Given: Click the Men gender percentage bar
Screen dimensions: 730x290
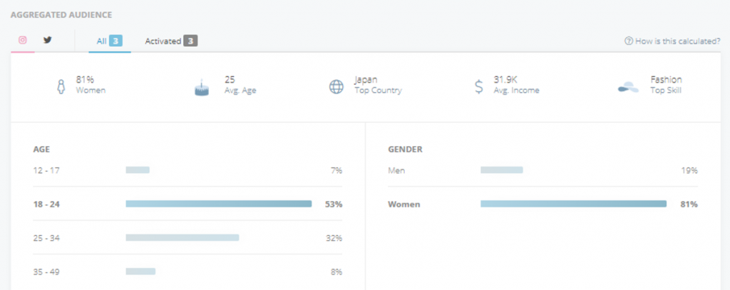Looking at the screenshot, I should click(x=501, y=170).
